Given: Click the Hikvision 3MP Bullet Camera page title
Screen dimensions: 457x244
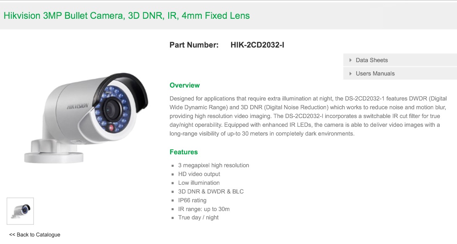Looking at the screenshot, I should click(126, 15).
